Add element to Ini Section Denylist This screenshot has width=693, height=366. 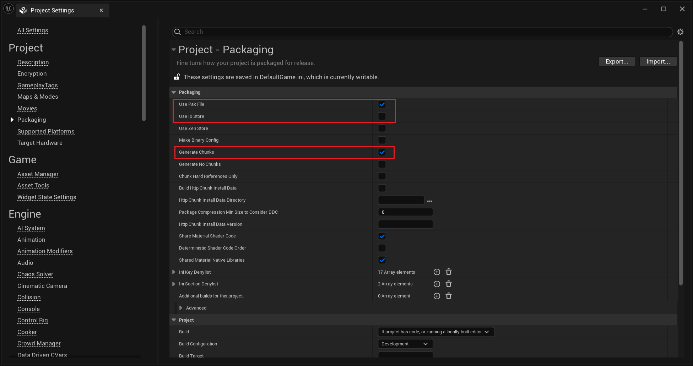437,284
